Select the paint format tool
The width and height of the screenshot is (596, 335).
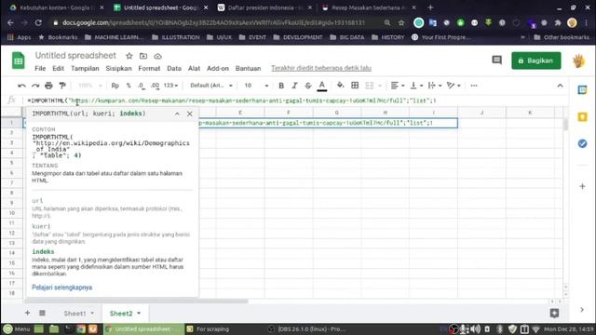coord(62,86)
